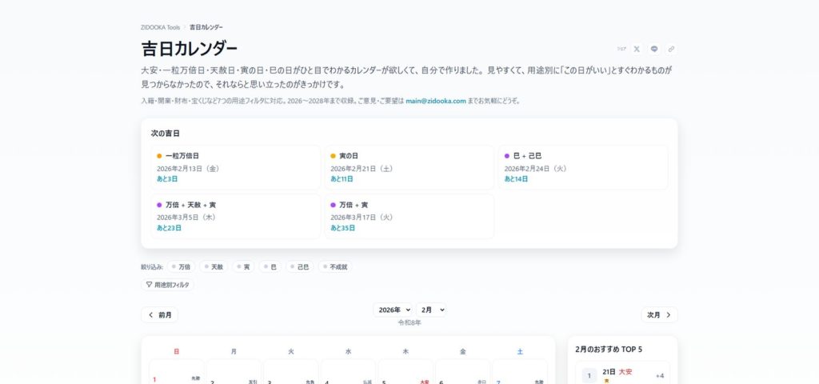Open the 2026年 year dropdown
This screenshot has height=384, width=819.
394,310
